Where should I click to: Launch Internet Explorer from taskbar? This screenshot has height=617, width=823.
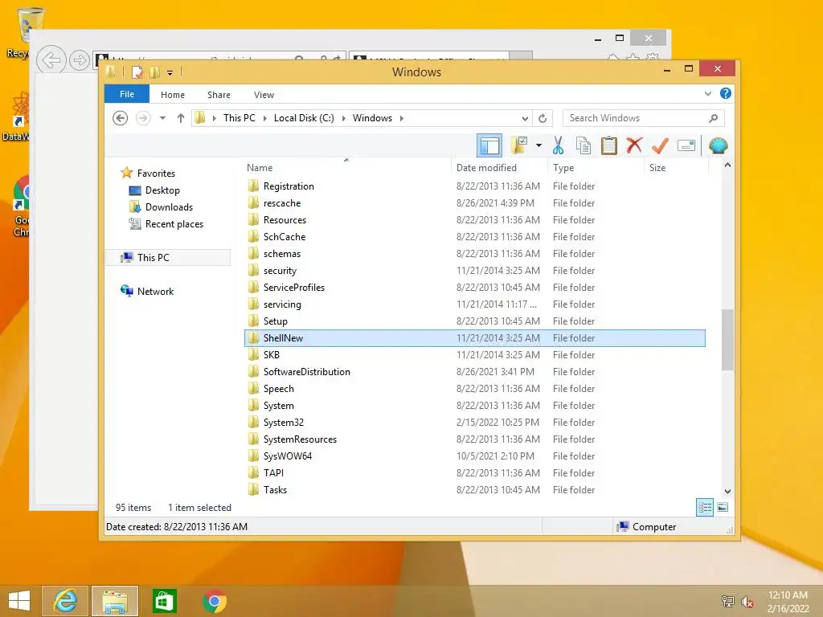tap(65, 601)
